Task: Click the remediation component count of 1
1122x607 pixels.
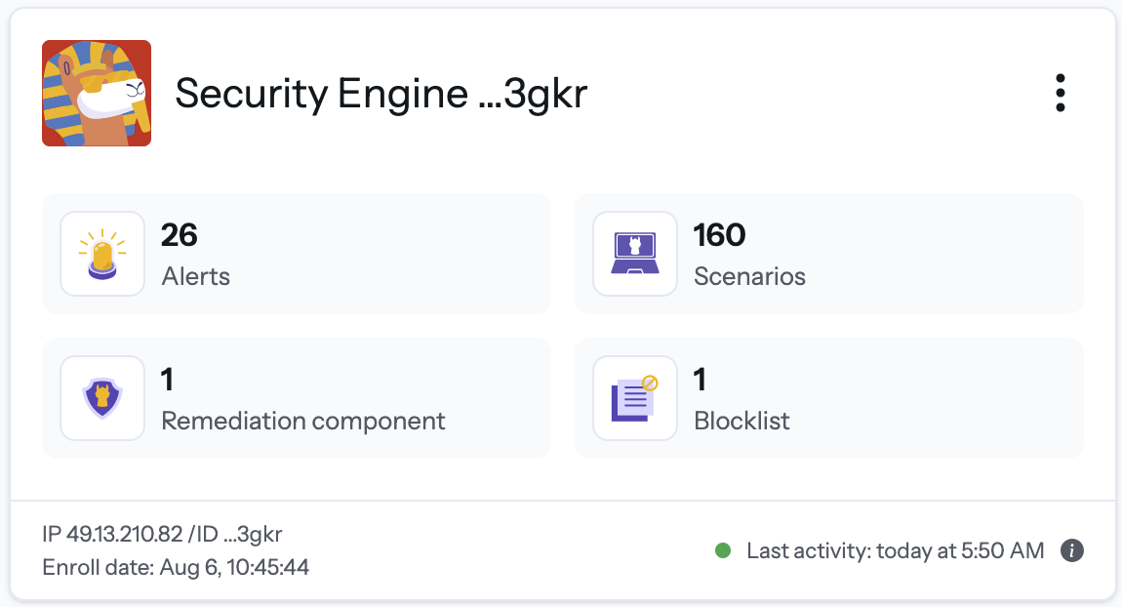Action: pos(167,379)
